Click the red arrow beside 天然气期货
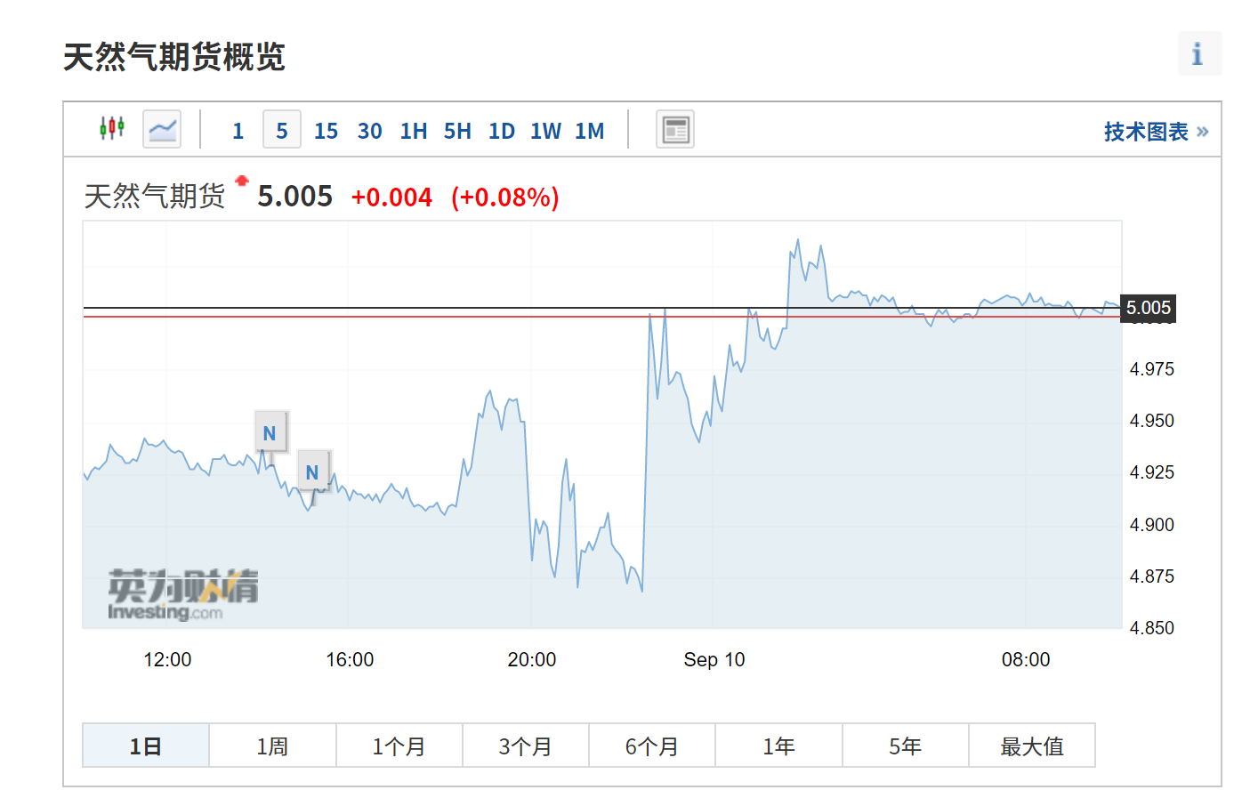The width and height of the screenshot is (1250, 806). pyautogui.click(x=242, y=181)
